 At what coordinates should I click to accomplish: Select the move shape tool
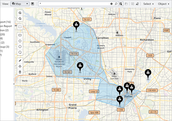20,66
